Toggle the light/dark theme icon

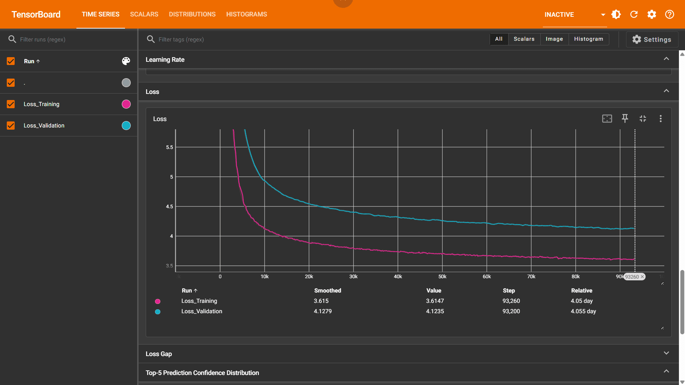pyautogui.click(x=616, y=14)
